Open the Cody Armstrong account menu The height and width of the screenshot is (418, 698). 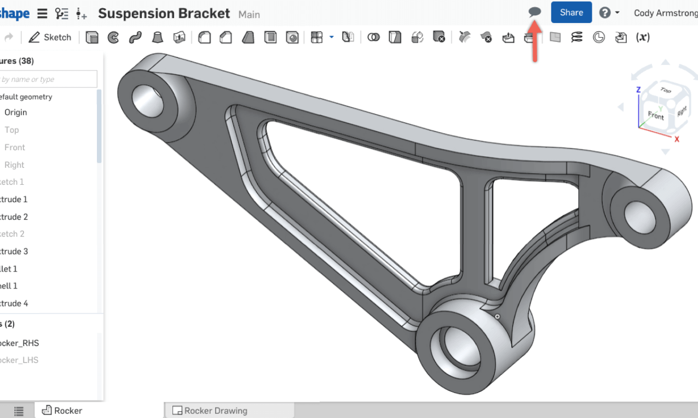pos(665,12)
